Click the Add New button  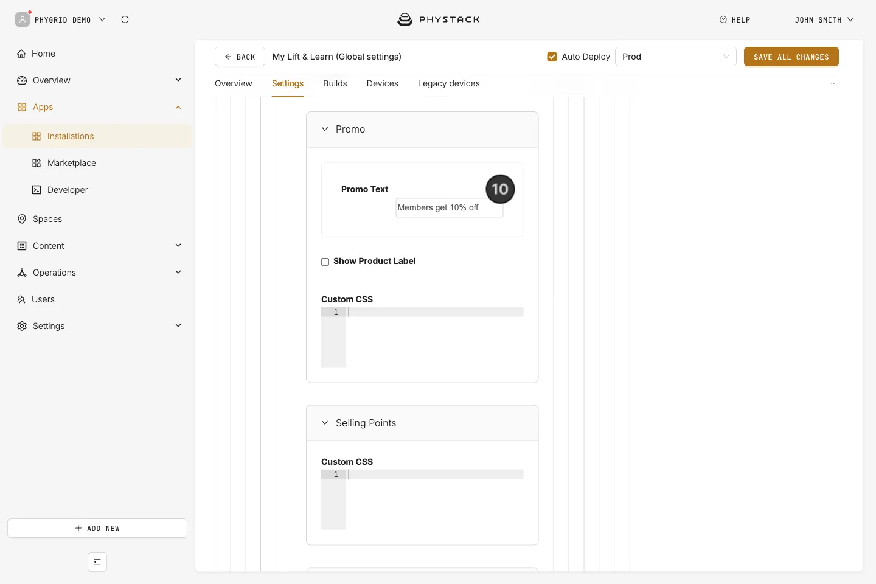click(97, 528)
